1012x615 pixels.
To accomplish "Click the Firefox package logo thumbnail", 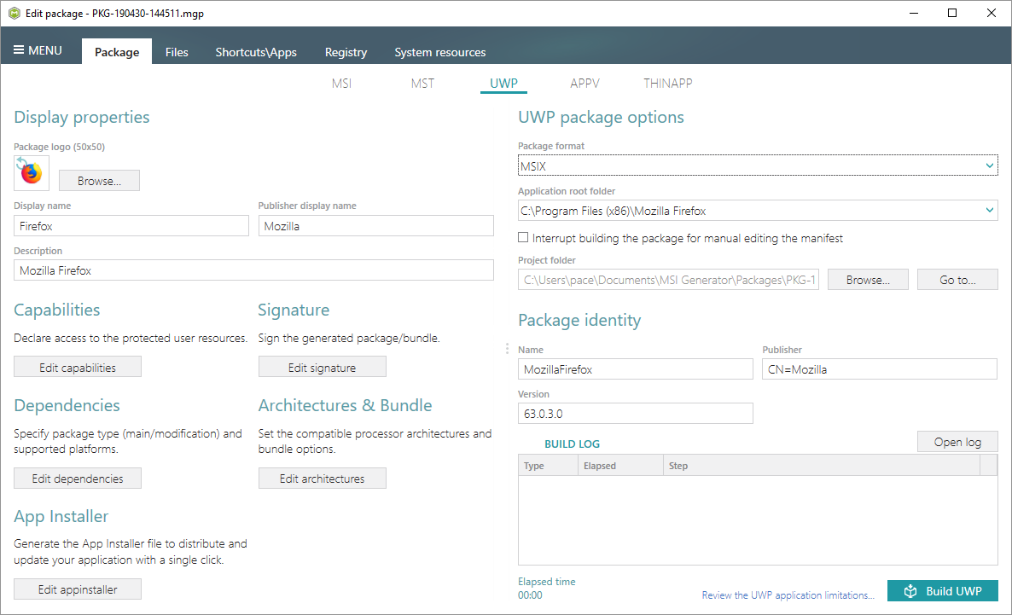I will click(32, 173).
